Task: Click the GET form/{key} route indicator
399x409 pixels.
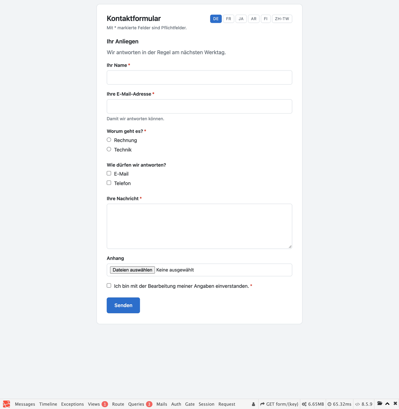Action: pos(279,404)
